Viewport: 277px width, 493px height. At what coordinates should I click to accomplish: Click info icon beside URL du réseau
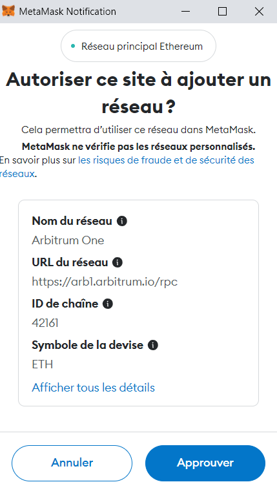[118, 262]
